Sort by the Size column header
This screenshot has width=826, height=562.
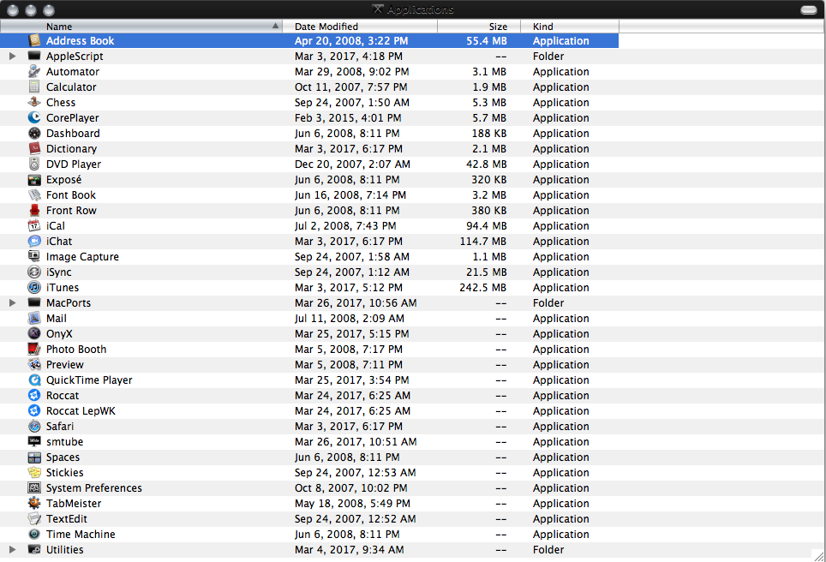[479, 27]
